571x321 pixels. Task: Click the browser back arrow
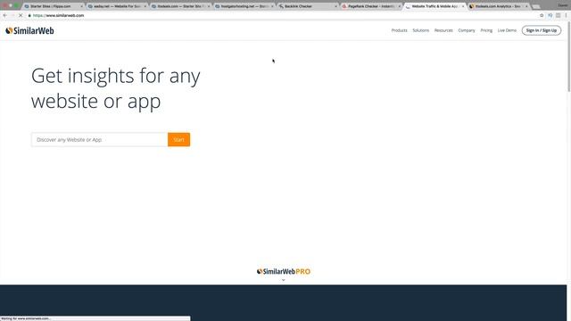pyautogui.click(x=5, y=15)
